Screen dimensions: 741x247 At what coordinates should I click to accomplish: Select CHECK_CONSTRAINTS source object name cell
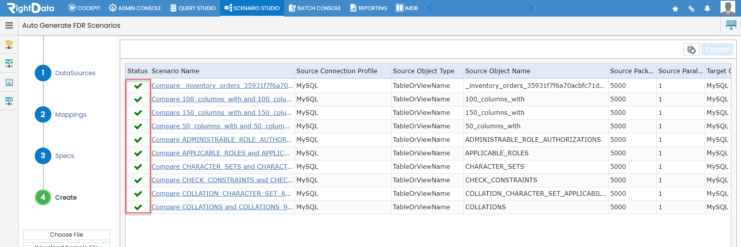pos(536,180)
